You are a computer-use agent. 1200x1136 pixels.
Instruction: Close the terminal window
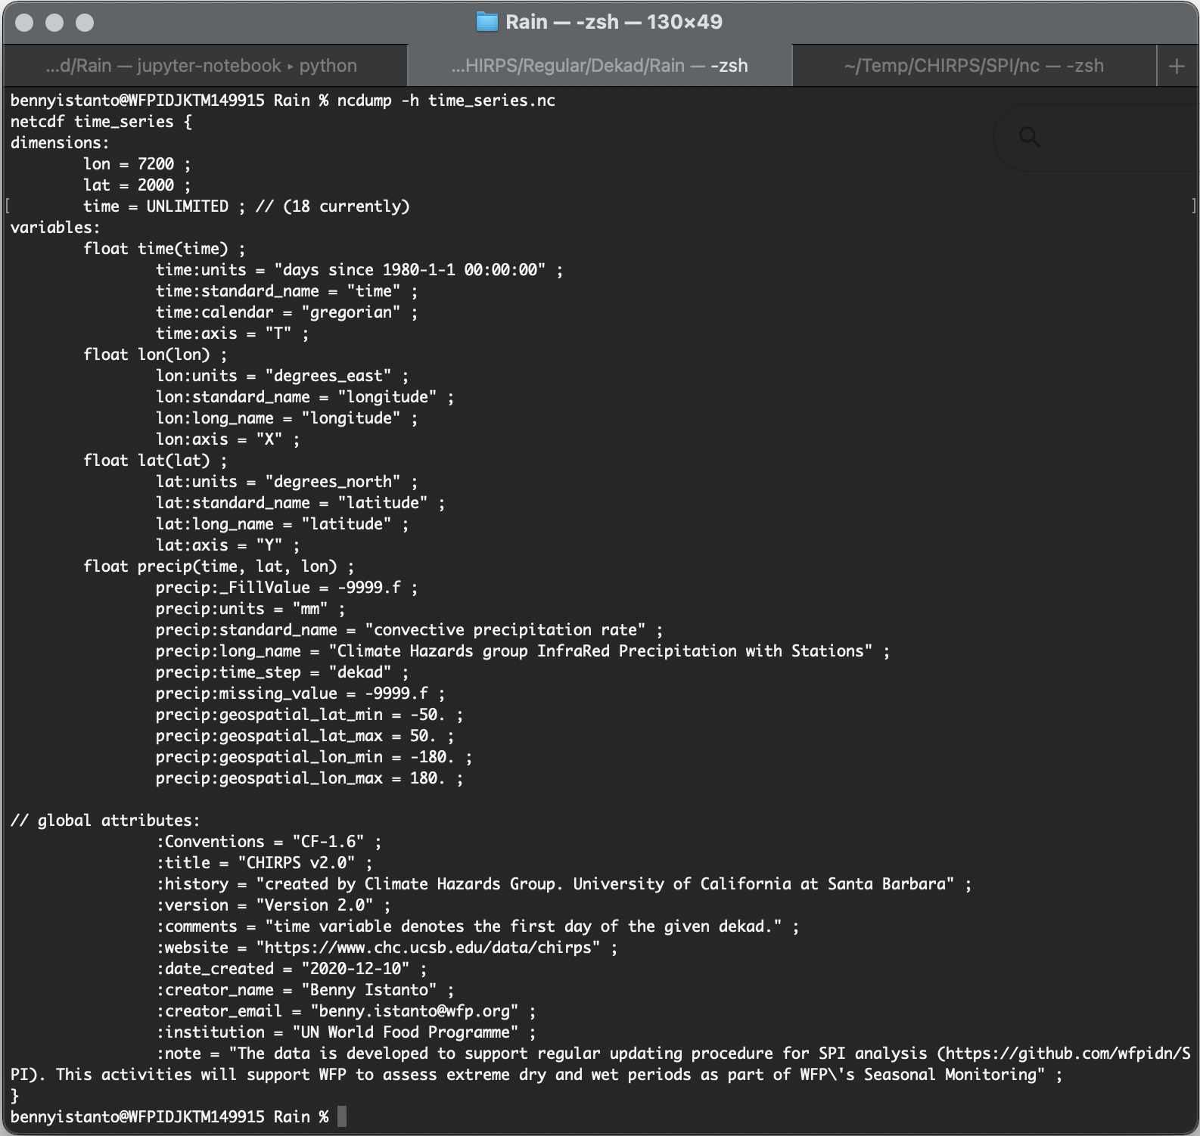[24, 23]
